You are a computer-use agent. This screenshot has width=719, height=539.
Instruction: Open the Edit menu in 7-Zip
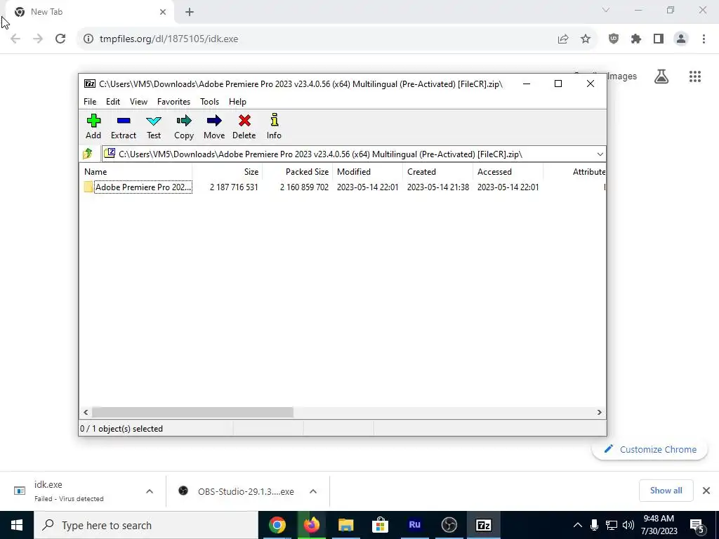[x=113, y=102]
